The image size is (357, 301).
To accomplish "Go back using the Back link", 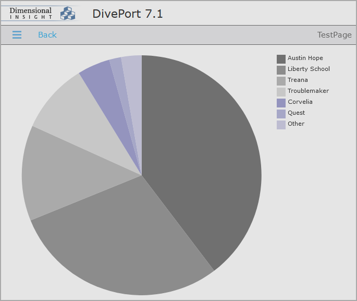I will 47,35.
